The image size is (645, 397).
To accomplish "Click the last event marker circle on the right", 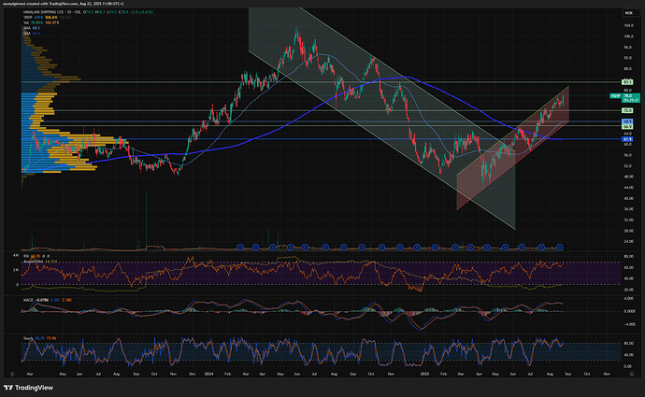I will [x=559, y=247].
